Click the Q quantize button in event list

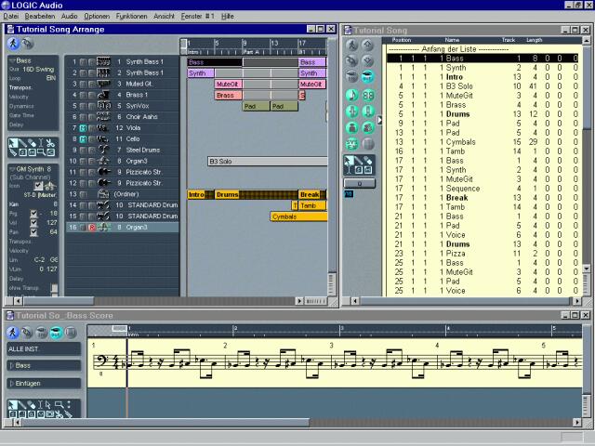(x=360, y=184)
